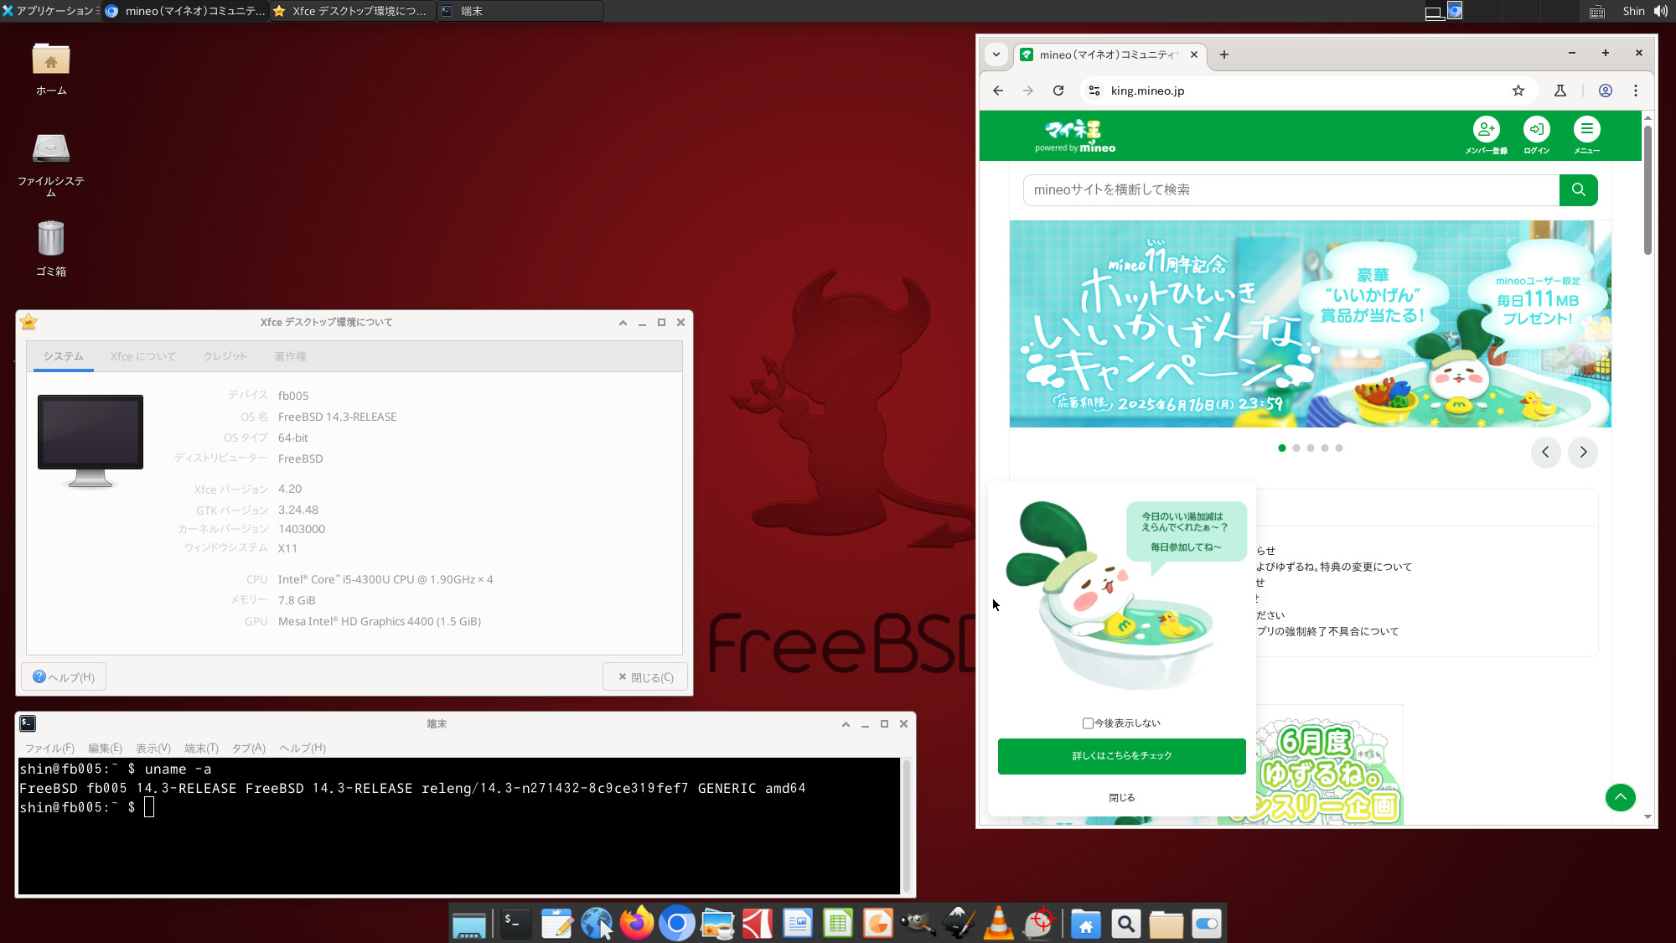
Task: Reload the king.mineo.jp page
Action: [1058, 91]
